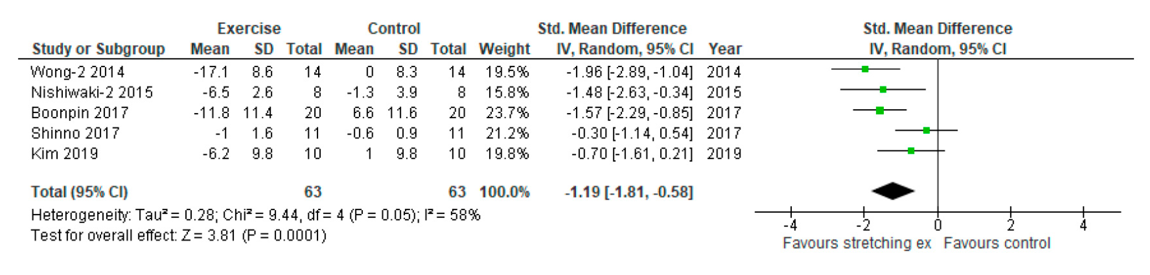
Task: Click the Study or Subgroup column header
Action: point(98,49)
